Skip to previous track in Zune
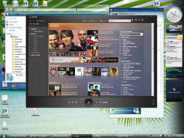 click(x=80, y=102)
